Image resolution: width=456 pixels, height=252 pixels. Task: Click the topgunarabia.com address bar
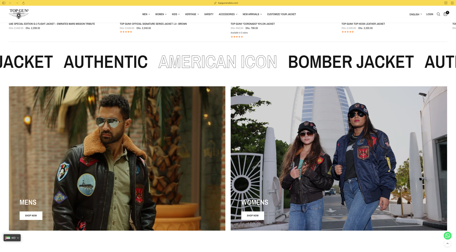228,3
